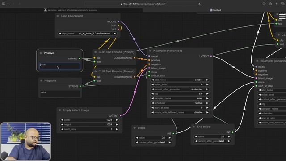Click the VAE output socket on Load Checkpoint
This screenshot has width=286, height=161.
pyautogui.click(x=118, y=29)
